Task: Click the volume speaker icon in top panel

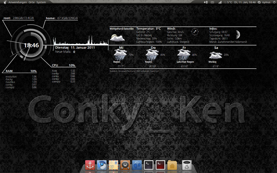Action: [206, 2]
